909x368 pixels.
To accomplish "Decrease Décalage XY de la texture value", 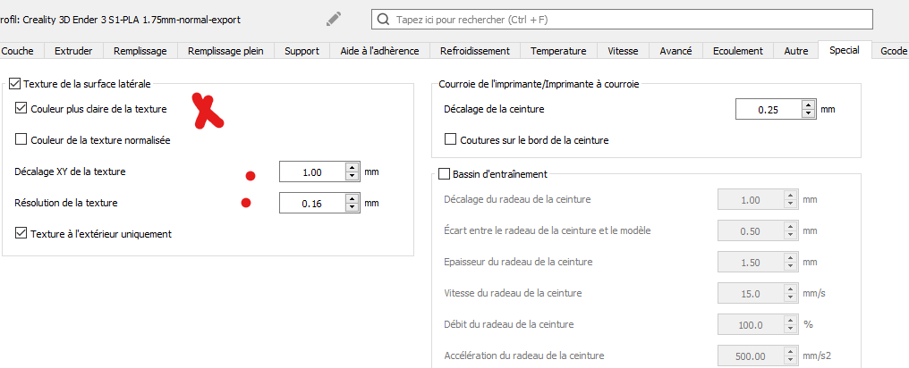I will click(x=352, y=177).
